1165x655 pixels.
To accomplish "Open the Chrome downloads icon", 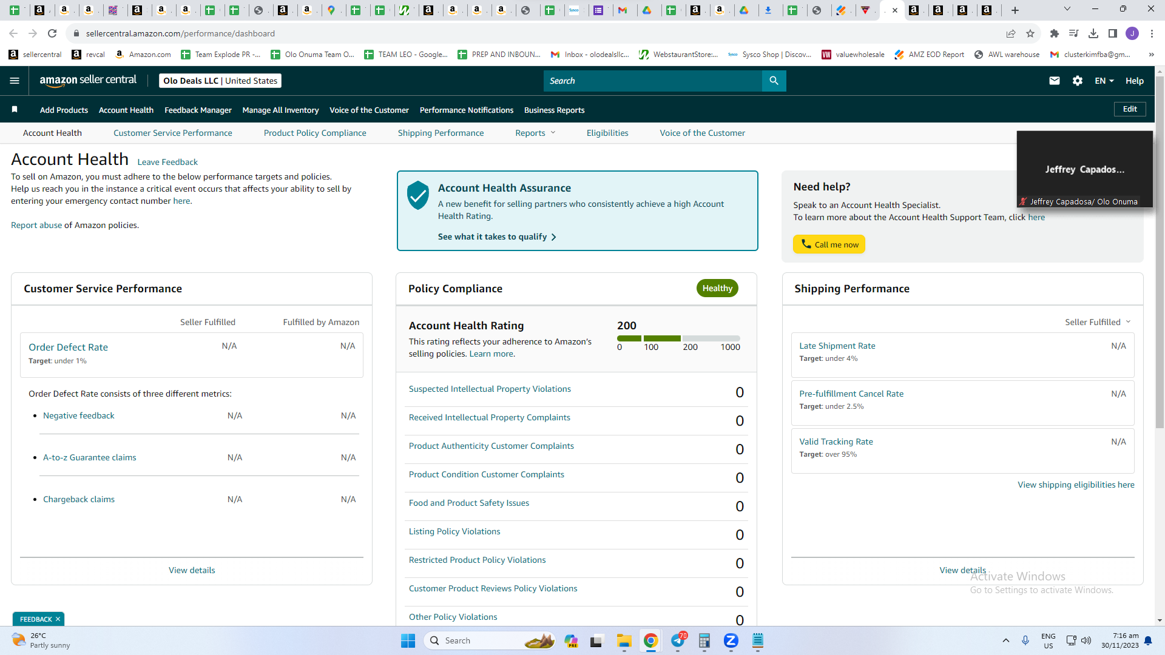I will coord(1093,33).
